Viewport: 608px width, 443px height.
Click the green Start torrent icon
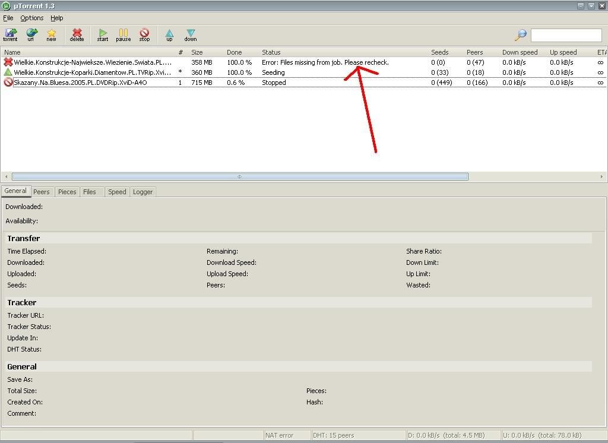point(103,34)
